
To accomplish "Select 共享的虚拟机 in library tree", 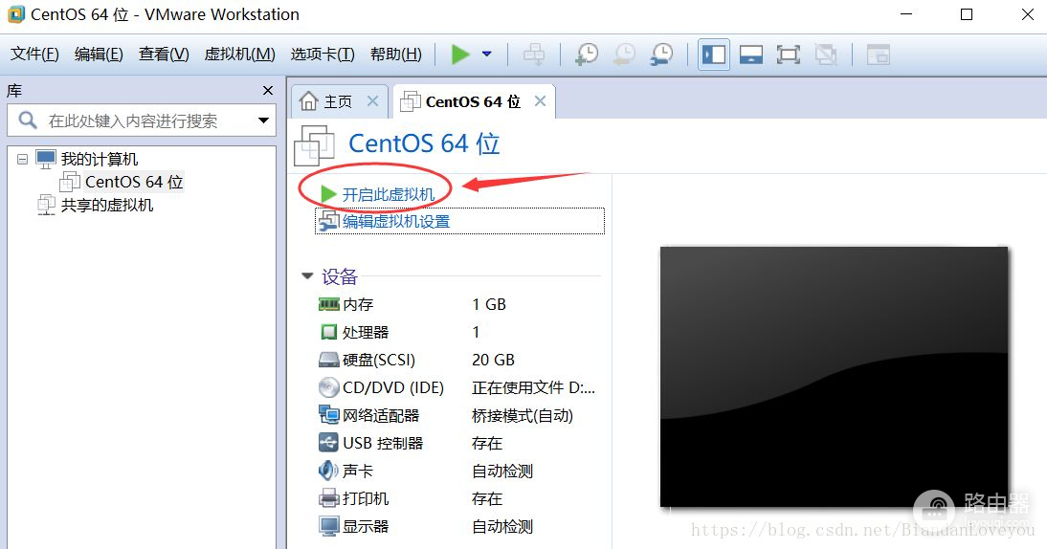I will 106,205.
